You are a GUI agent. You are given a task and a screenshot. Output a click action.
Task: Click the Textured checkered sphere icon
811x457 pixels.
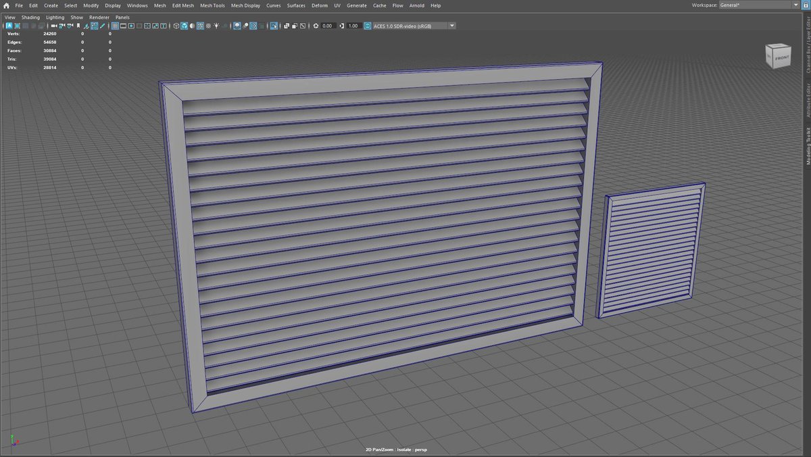(208, 26)
